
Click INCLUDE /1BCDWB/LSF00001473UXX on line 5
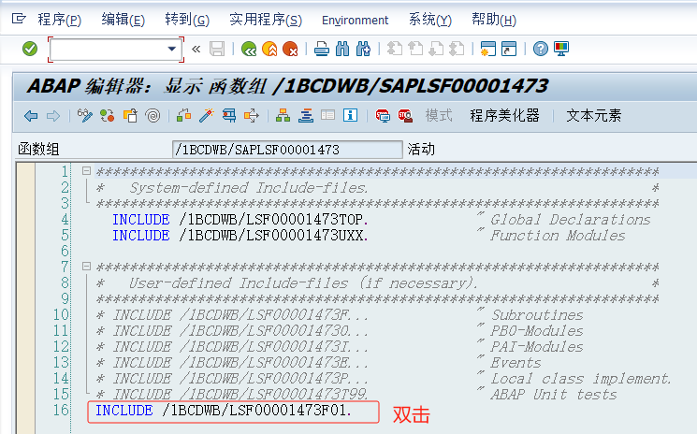[x=240, y=236]
